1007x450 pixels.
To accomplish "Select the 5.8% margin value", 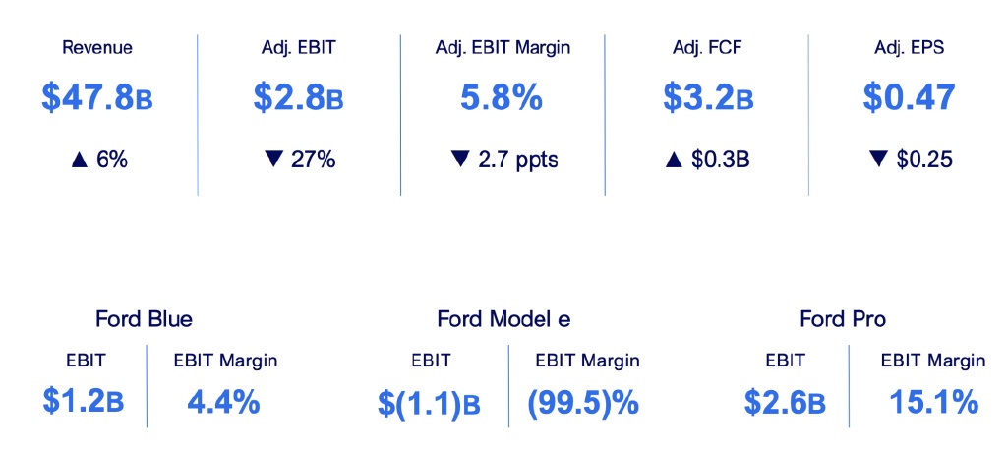I will point(502,98).
